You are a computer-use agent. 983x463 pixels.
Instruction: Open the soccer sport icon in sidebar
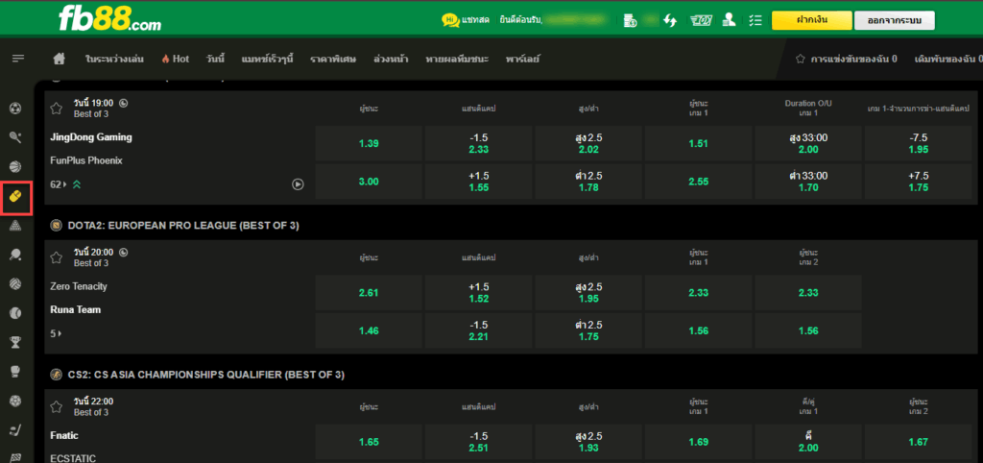pyautogui.click(x=15, y=109)
